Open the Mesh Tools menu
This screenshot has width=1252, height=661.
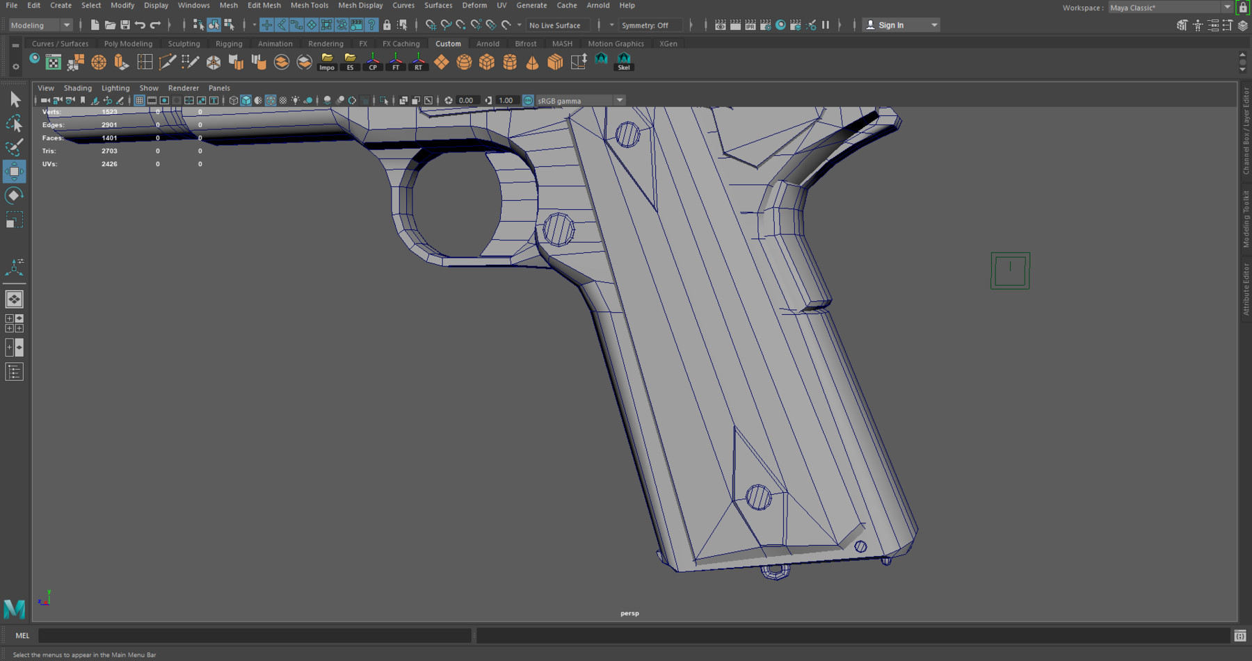tap(310, 6)
